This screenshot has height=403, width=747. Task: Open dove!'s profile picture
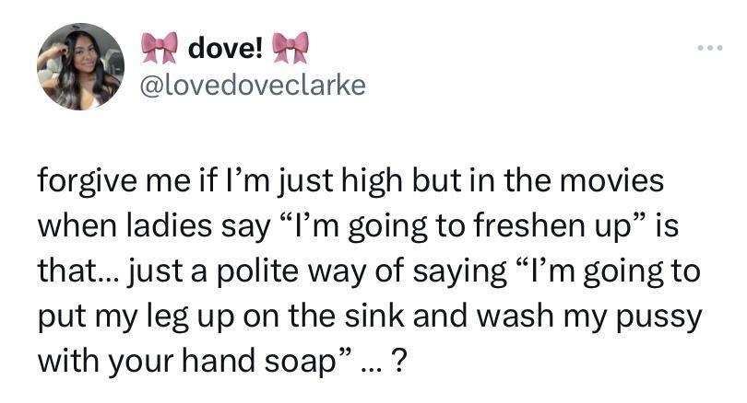pyautogui.click(x=80, y=66)
